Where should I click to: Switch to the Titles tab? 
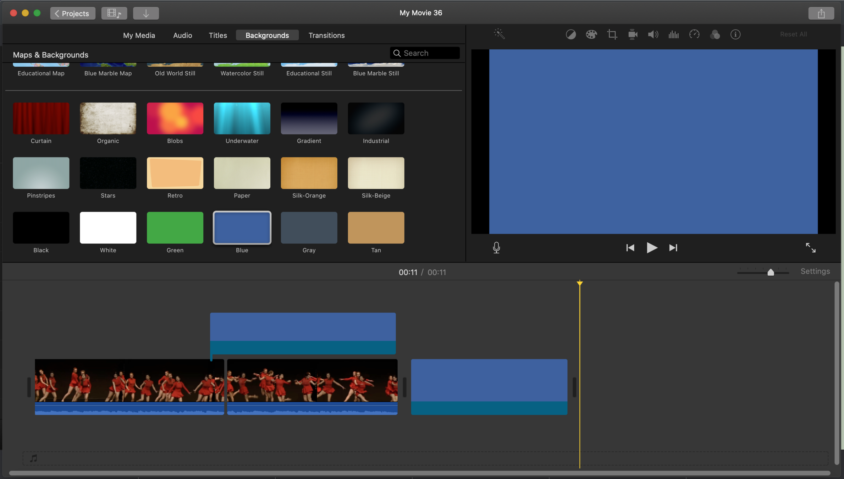coord(217,35)
